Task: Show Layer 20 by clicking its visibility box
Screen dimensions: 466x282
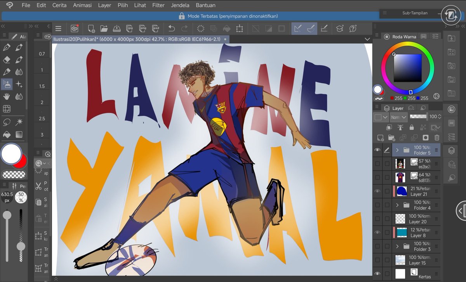Action: 377,219
